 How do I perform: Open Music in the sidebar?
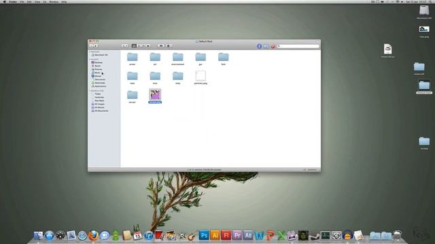[96, 73]
